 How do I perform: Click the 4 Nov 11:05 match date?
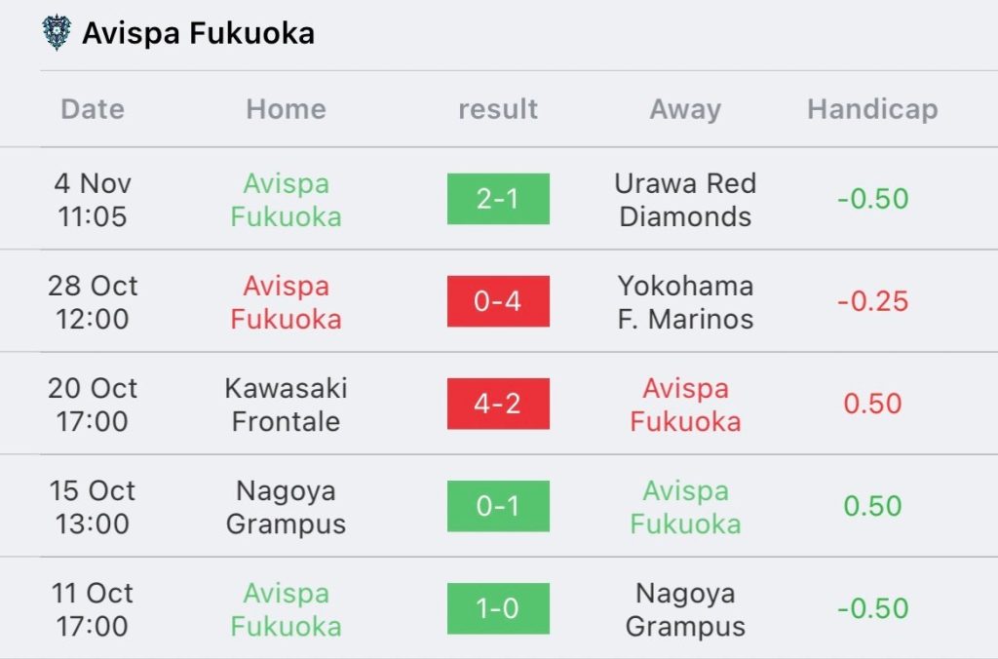click(x=93, y=200)
